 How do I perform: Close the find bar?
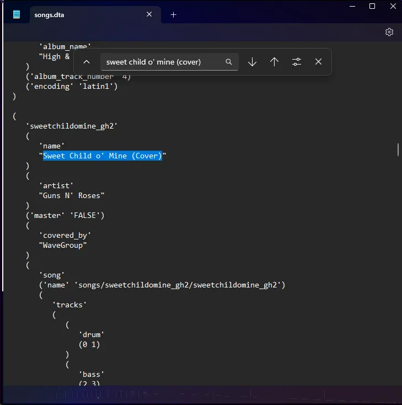point(318,62)
